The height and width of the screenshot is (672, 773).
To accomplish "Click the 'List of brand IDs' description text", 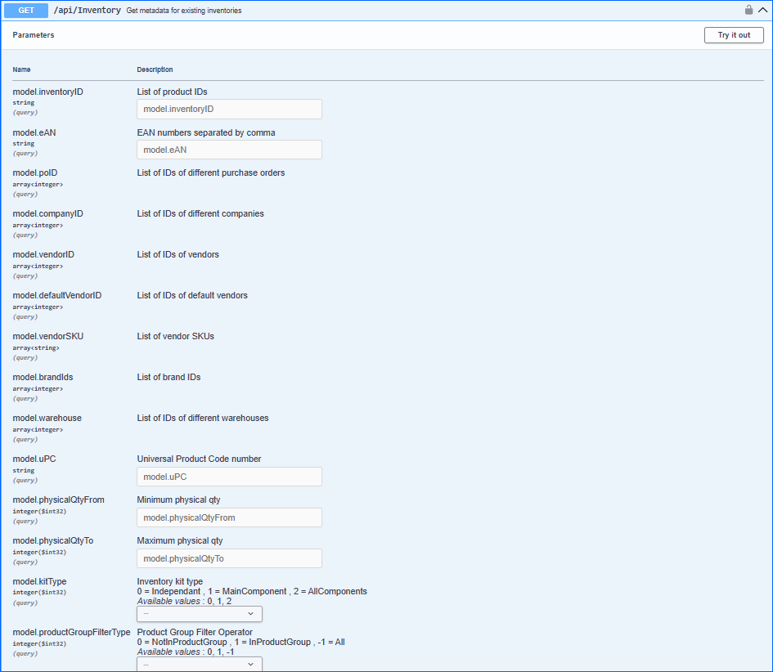I will point(169,377).
